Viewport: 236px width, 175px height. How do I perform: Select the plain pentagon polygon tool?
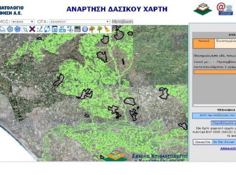pos(10,29)
